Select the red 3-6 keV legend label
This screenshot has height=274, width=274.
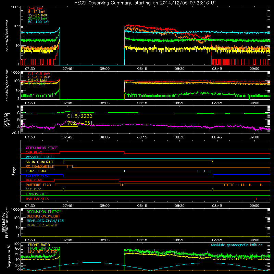[36, 8]
